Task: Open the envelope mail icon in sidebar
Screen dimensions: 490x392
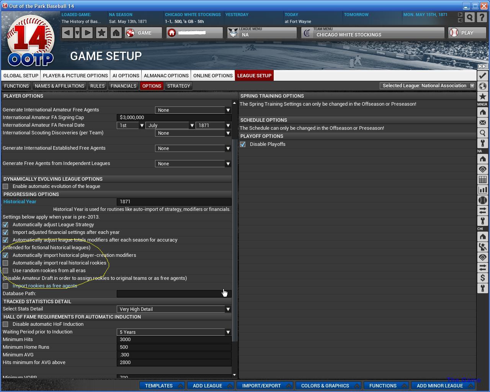Action: coord(482,123)
